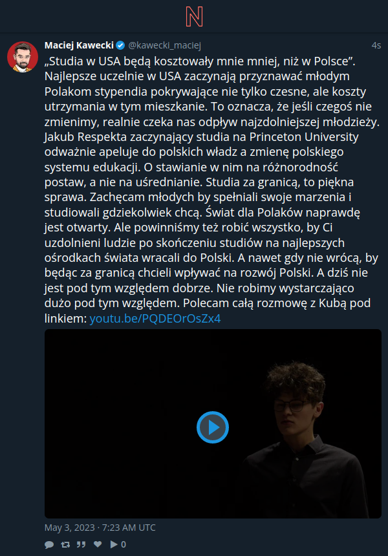The image size is (388, 556).
Task: Click the view count number 0
Action: (x=124, y=544)
